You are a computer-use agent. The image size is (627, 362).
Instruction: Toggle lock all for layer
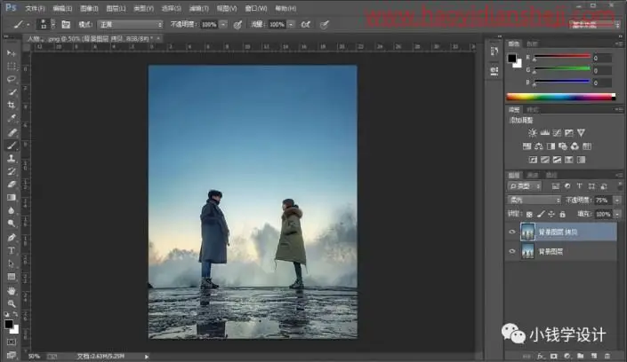click(x=563, y=215)
